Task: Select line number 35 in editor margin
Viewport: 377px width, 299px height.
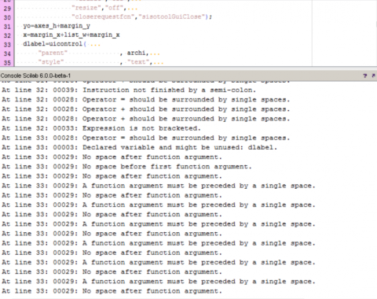Action: click(x=7, y=62)
